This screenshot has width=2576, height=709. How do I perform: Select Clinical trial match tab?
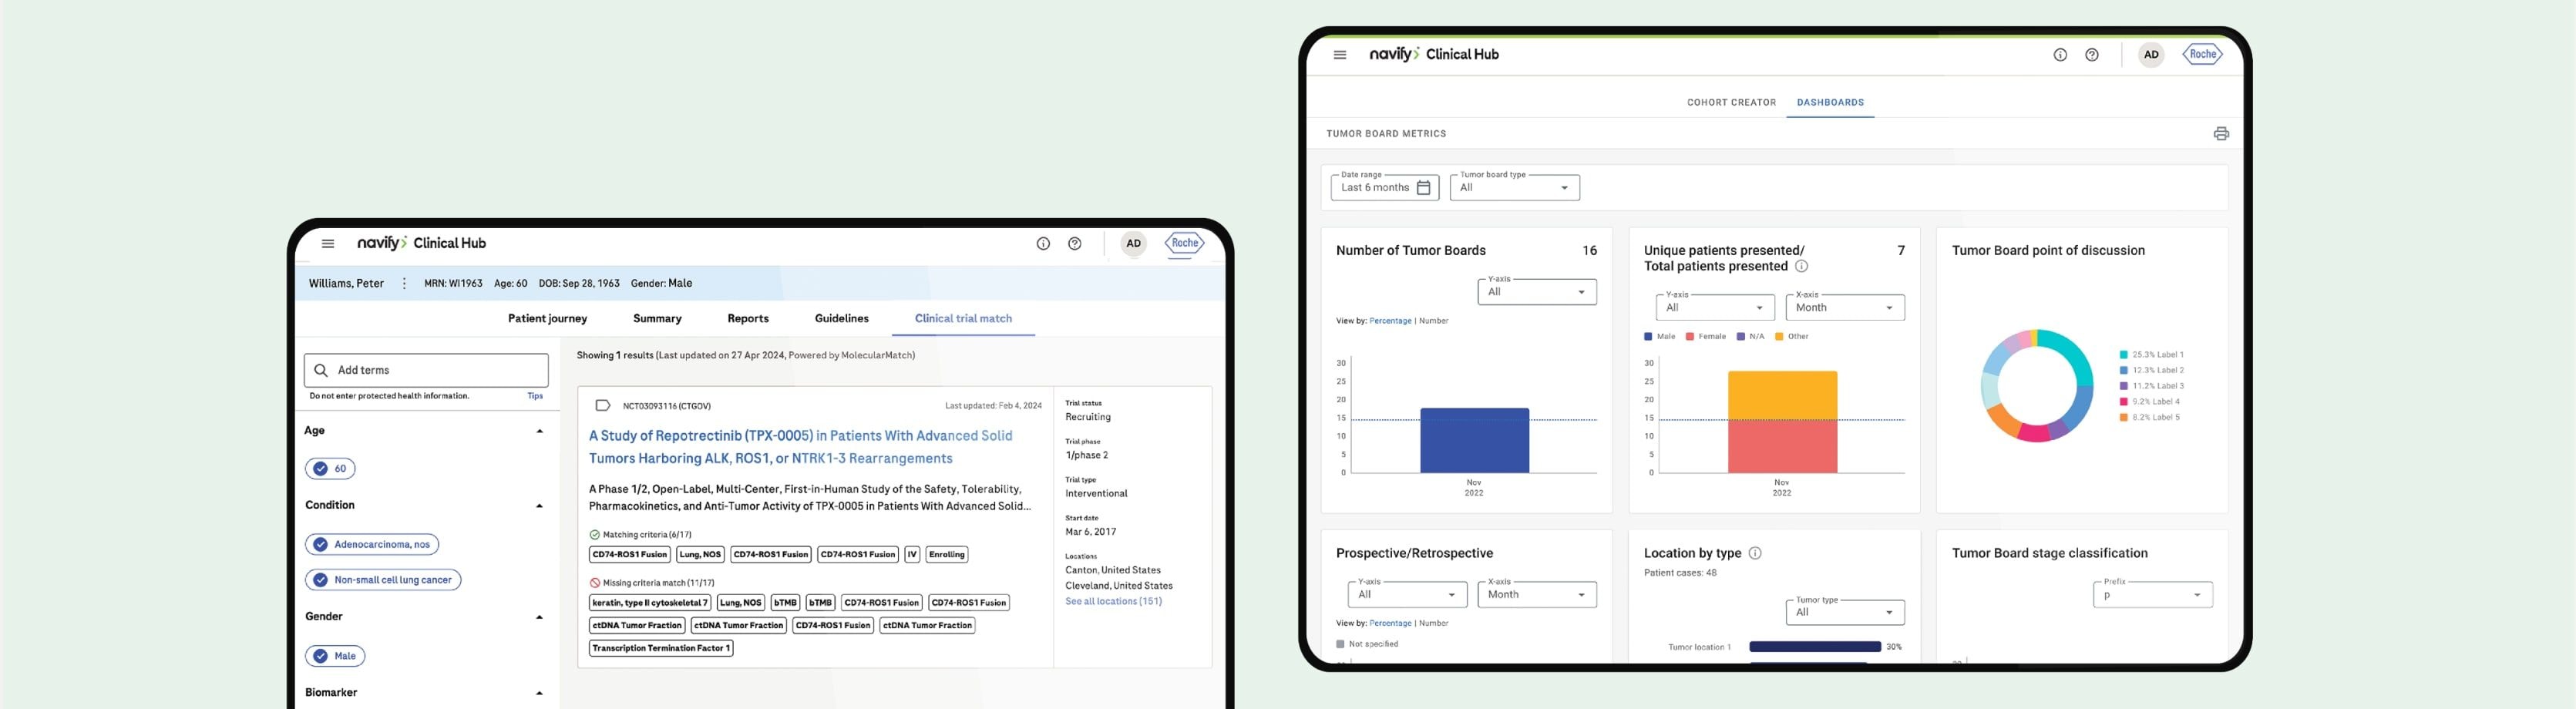pyautogui.click(x=963, y=319)
